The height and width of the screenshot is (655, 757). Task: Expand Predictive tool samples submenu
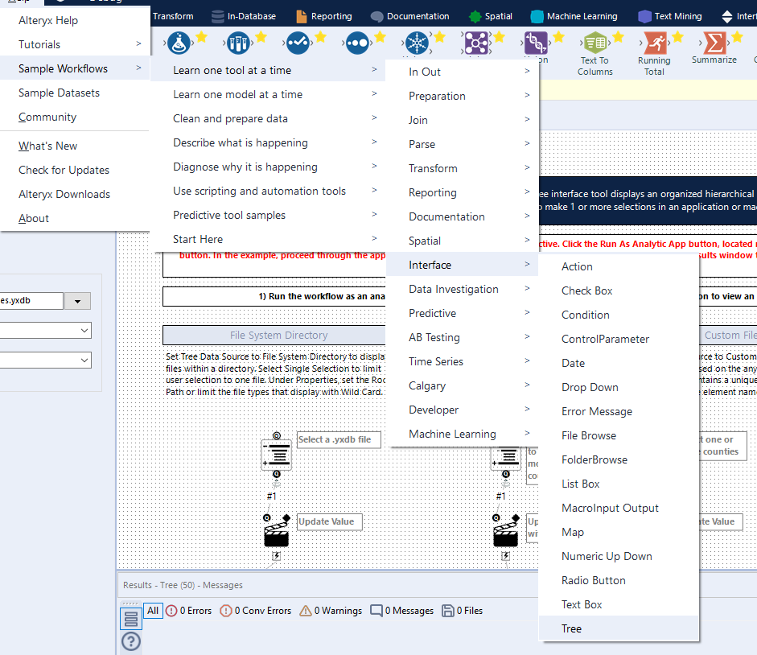[x=268, y=215]
